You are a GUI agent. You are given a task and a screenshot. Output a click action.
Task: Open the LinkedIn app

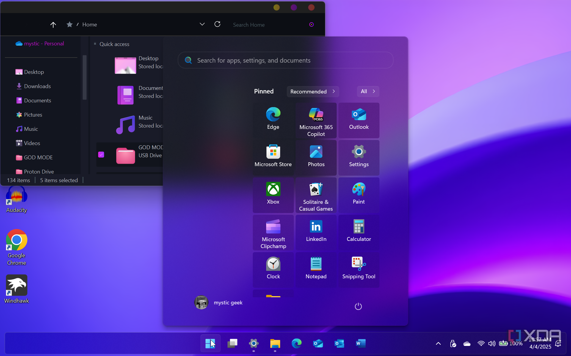316,232
